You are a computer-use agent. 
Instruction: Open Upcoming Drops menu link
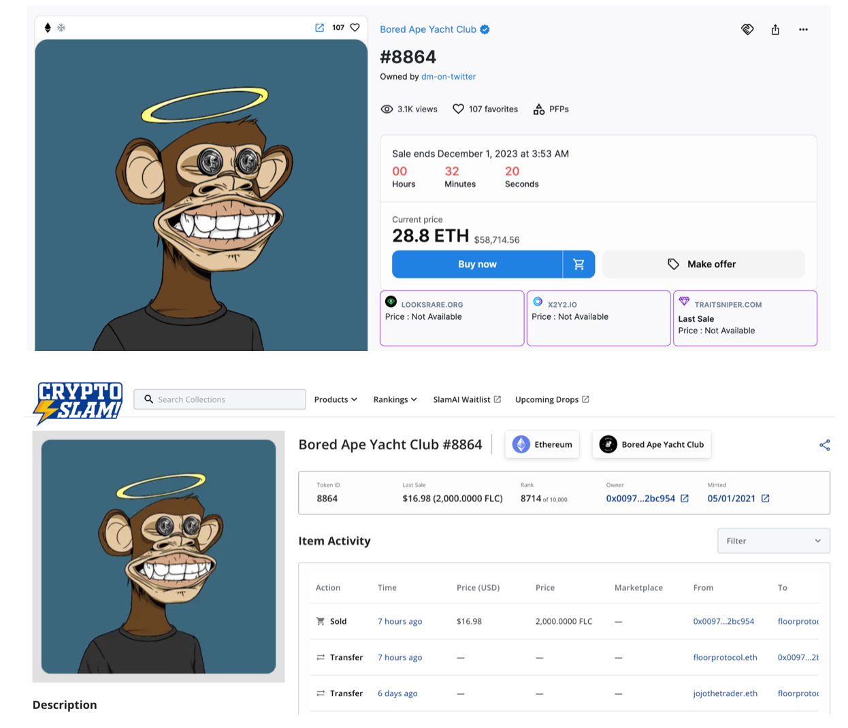tap(552, 399)
